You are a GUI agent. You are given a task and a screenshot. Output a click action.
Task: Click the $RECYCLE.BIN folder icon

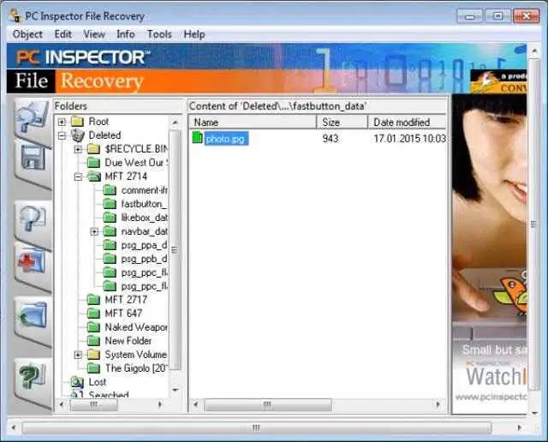point(93,149)
